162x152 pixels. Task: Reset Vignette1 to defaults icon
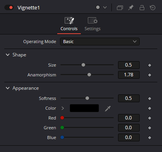[x=153, y=7]
